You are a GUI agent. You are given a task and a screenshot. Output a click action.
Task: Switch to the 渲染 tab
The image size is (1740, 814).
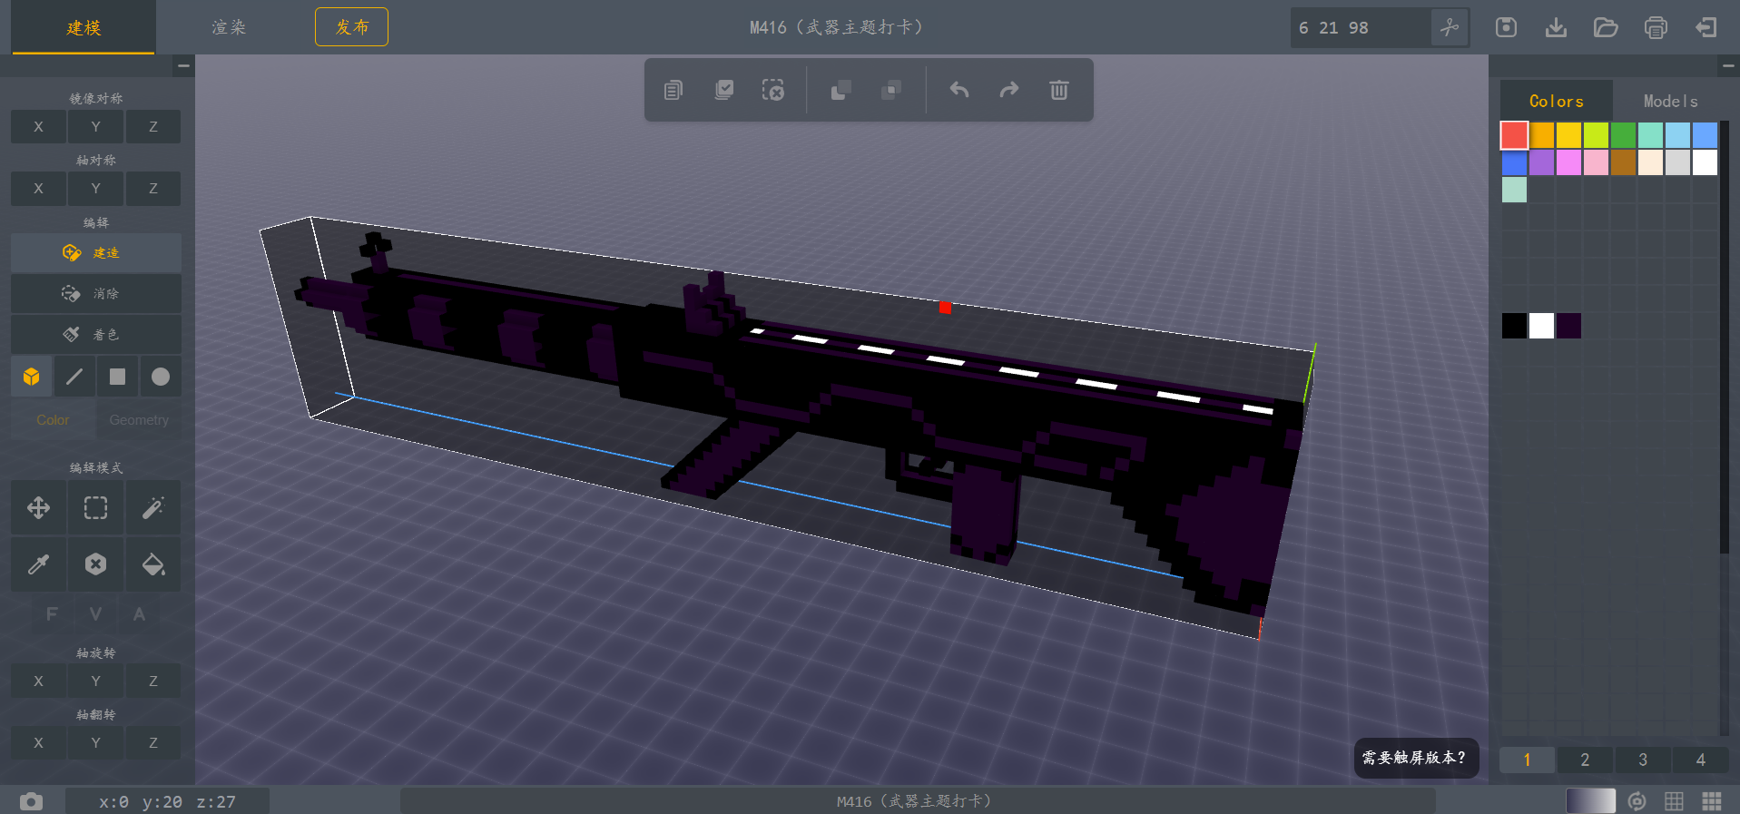point(229,27)
